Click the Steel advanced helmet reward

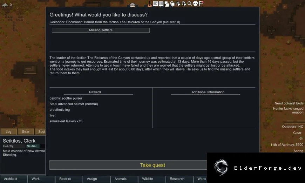pos(74,104)
